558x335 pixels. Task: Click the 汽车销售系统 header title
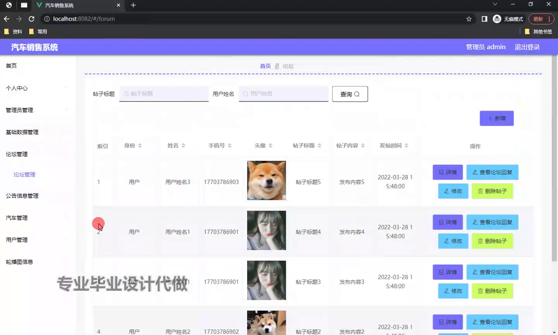[x=34, y=47]
